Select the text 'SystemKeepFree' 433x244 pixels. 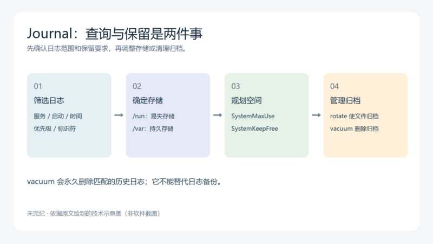254,129
